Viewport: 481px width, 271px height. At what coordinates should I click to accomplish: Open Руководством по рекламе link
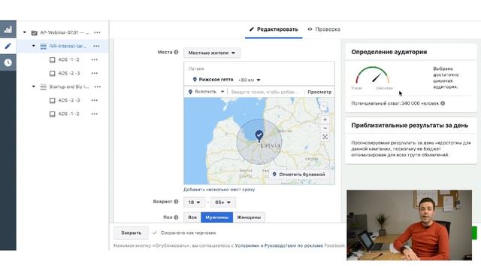point(294,245)
